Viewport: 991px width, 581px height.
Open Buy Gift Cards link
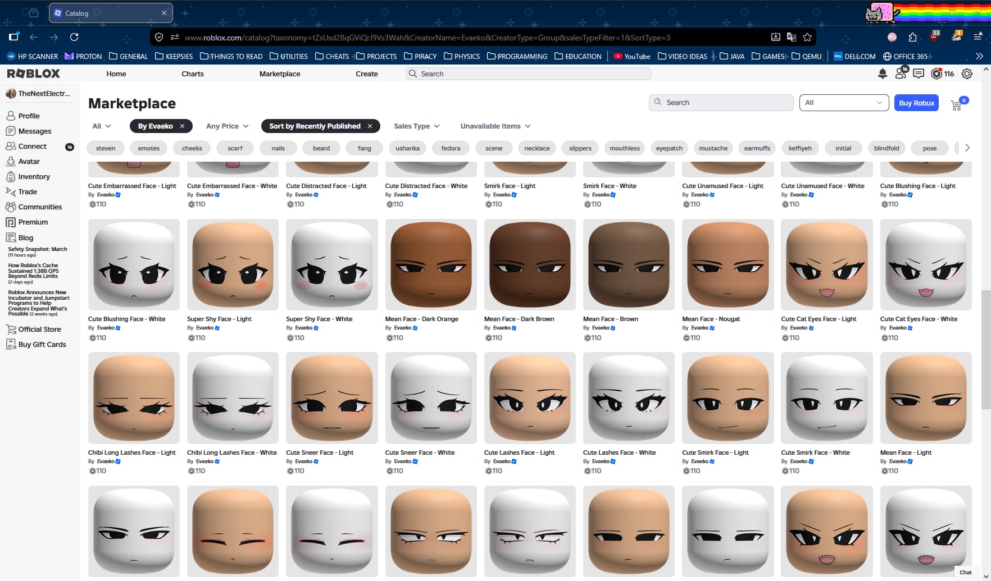coord(36,344)
